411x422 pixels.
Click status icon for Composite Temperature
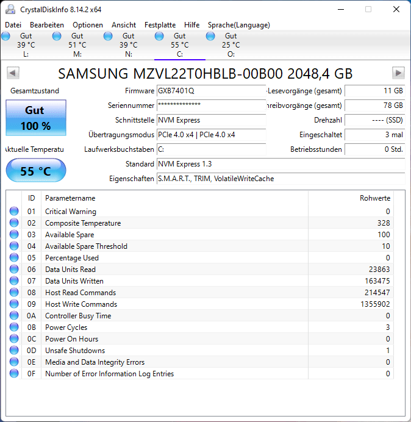tap(14, 223)
